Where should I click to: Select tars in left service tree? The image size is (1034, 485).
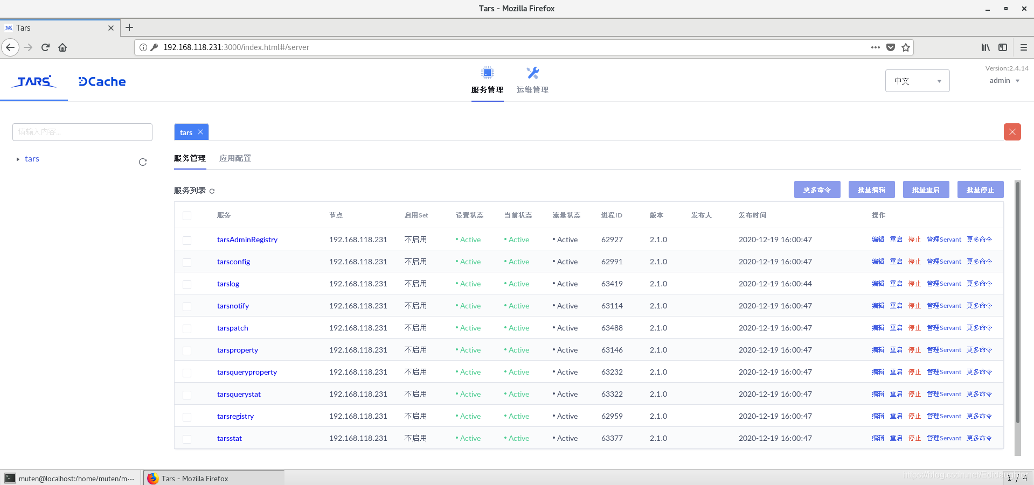32,159
